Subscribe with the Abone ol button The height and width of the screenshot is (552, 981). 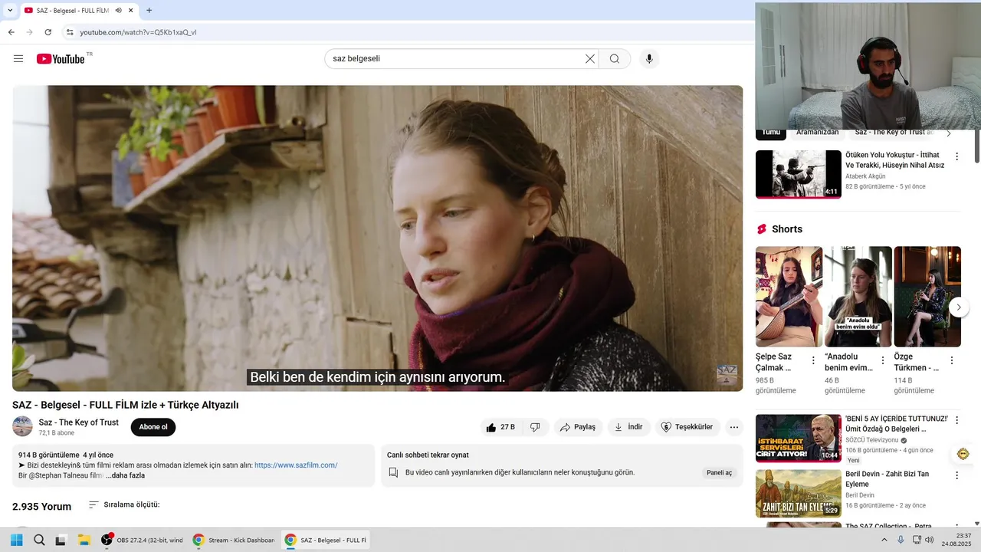click(x=153, y=427)
